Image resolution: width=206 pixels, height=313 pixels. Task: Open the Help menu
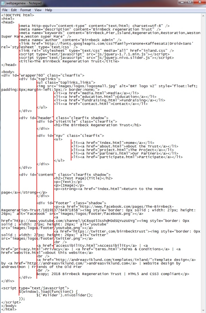tap(49, 10)
